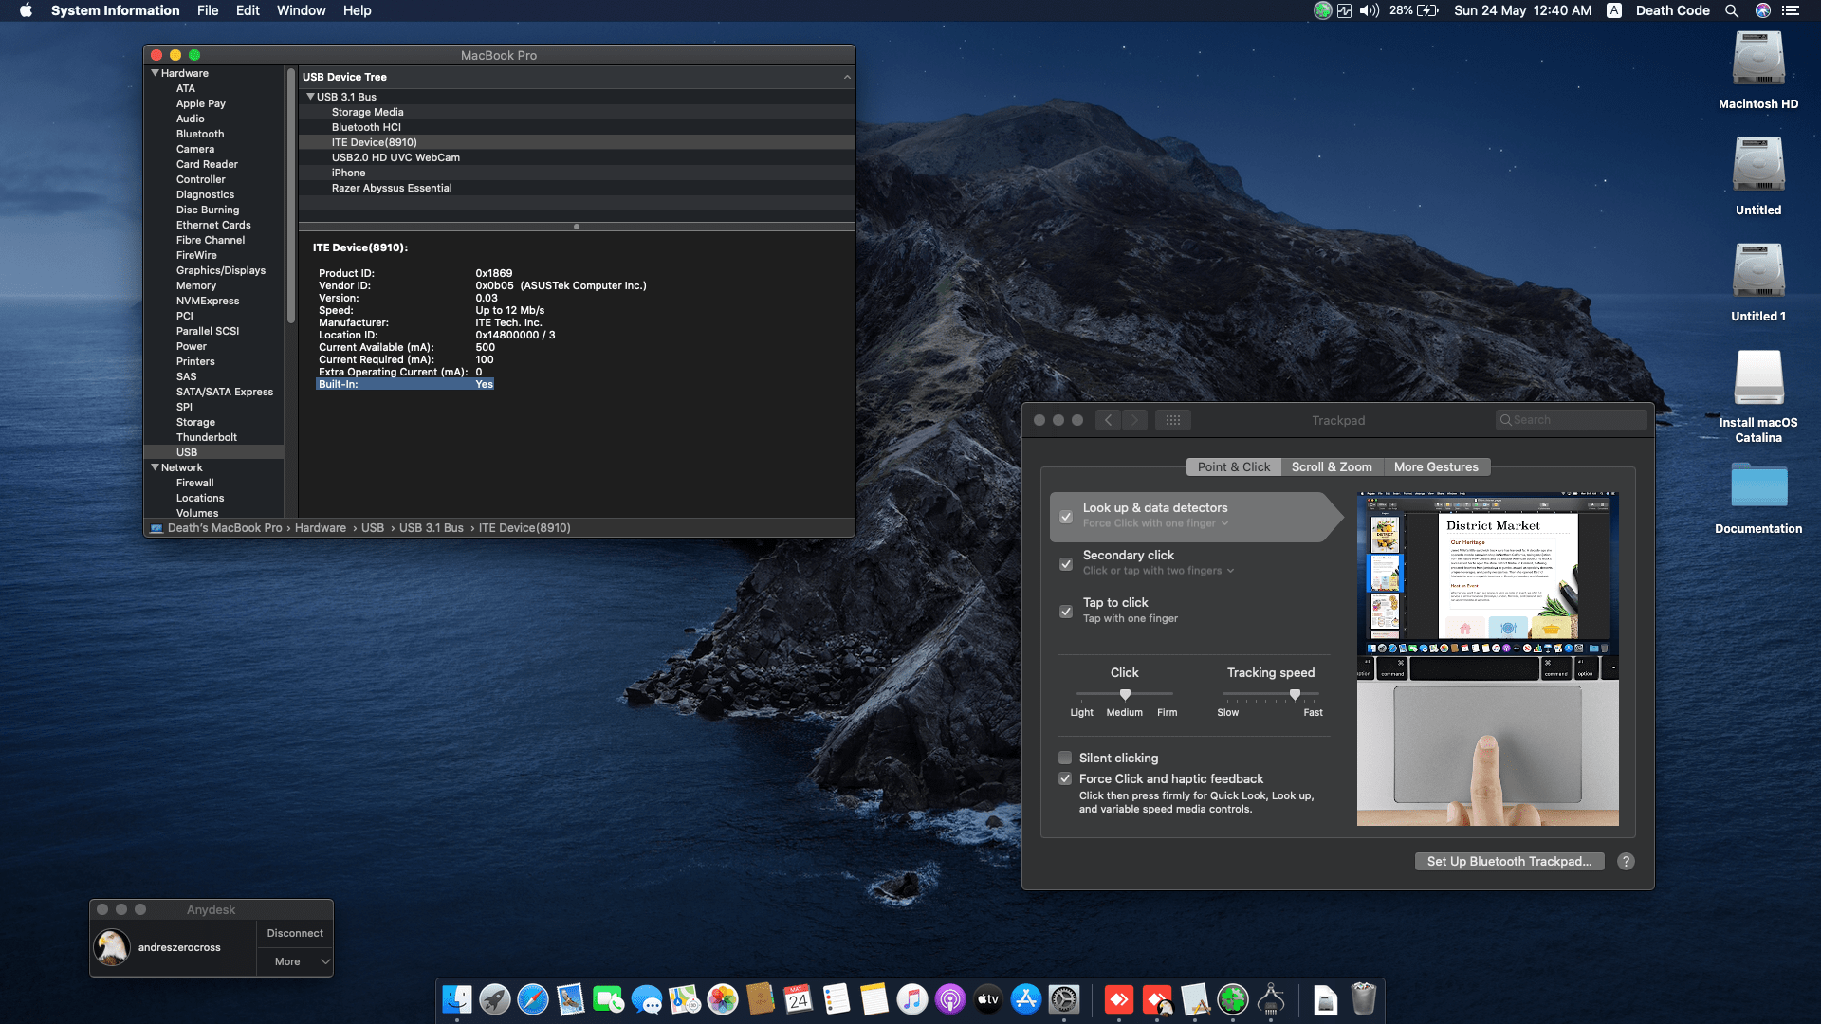The image size is (1821, 1024).
Task: Open Notification Center list icon
Action: tap(1791, 10)
